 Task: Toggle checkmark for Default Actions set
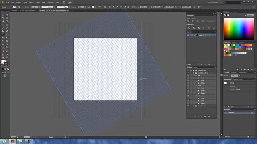tap(188, 70)
